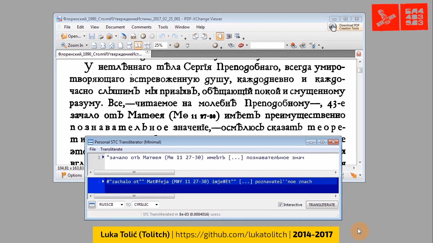Select the Hand tool
The image size is (433, 243).
[x=220, y=36]
